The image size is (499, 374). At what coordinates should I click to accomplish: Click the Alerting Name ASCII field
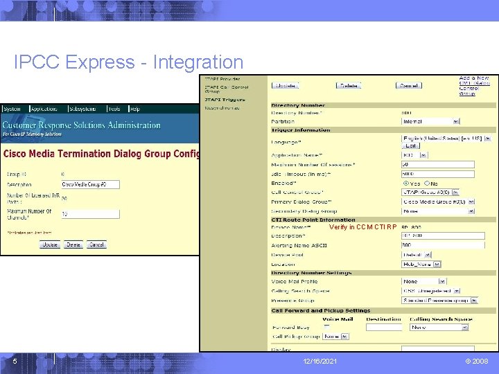(x=443, y=245)
